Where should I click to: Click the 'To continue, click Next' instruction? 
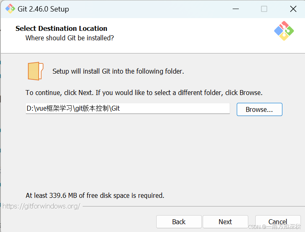tap(144, 93)
